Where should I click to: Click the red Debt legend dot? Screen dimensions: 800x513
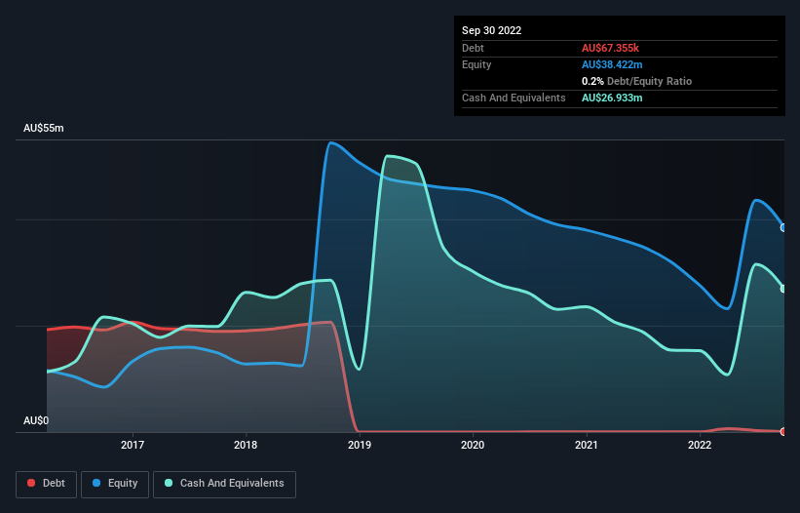pos(31,483)
